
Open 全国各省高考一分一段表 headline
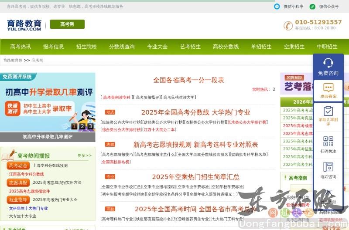tap(188, 80)
